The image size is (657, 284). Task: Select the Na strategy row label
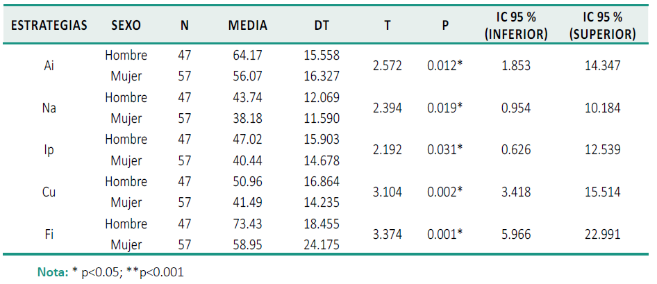pos(49,108)
